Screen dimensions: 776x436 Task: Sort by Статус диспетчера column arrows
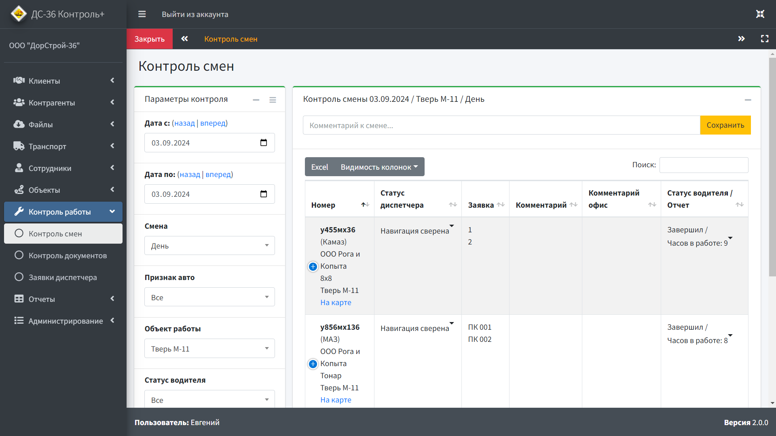[453, 204]
